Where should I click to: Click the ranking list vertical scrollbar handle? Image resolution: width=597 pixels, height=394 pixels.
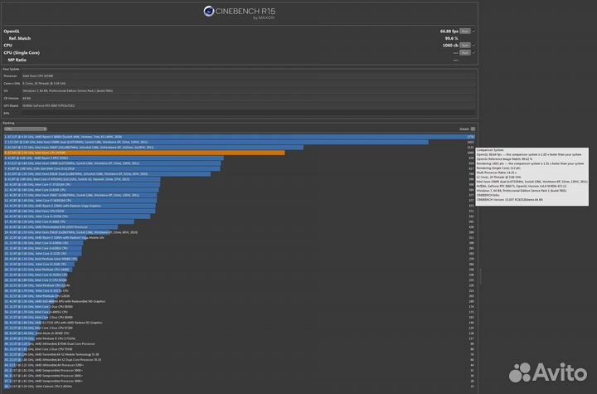point(480,276)
